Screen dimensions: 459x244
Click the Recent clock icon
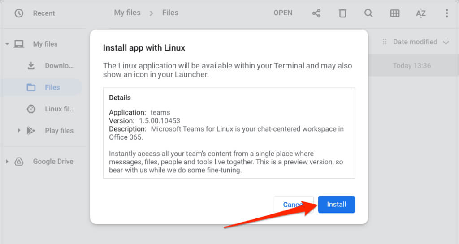pos(19,13)
